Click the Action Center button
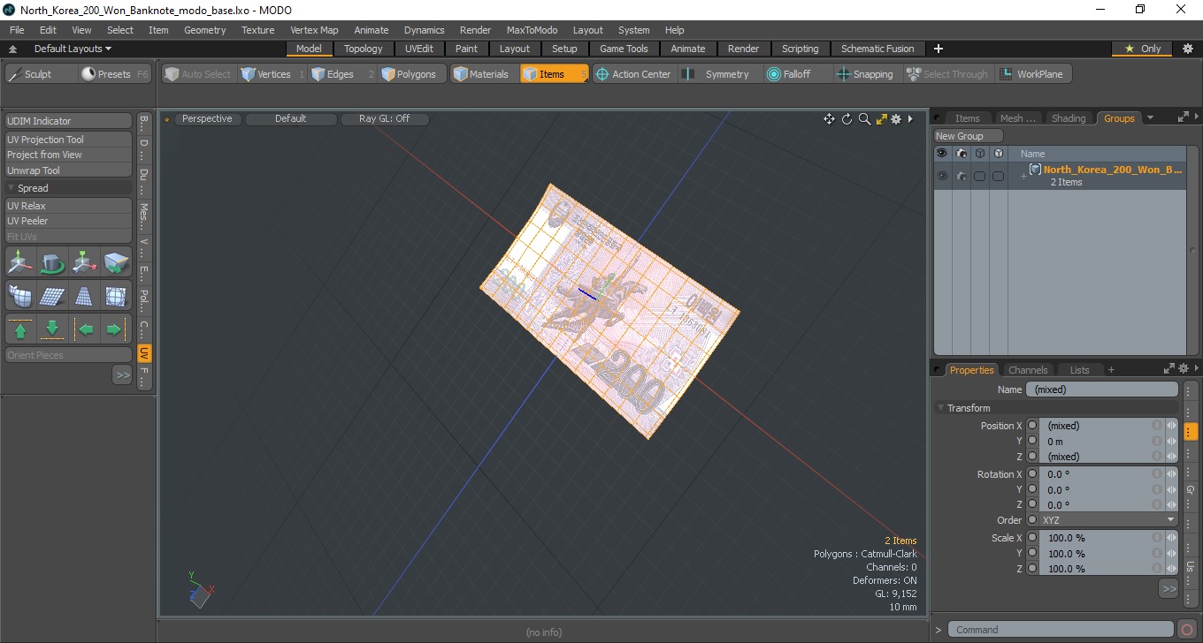Image resolution: width=1203 pixels, height=643 pixels. coord(632,74)
